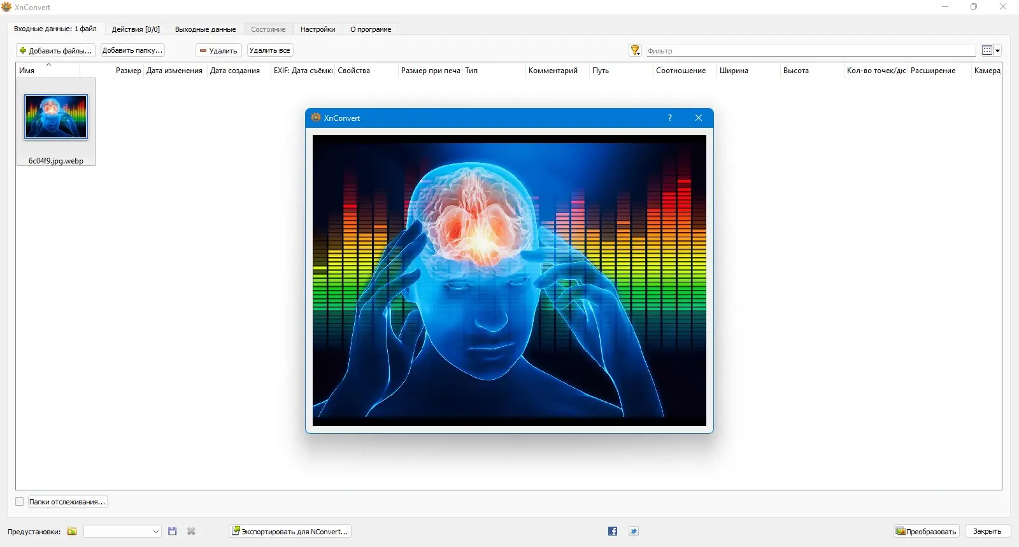Image resolution: width=1019 pixels, height=547 pixels.
Task: Save preset with floppy disk icon
Action: point(172,531)
